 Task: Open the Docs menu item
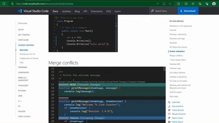[x=55, y=11]
